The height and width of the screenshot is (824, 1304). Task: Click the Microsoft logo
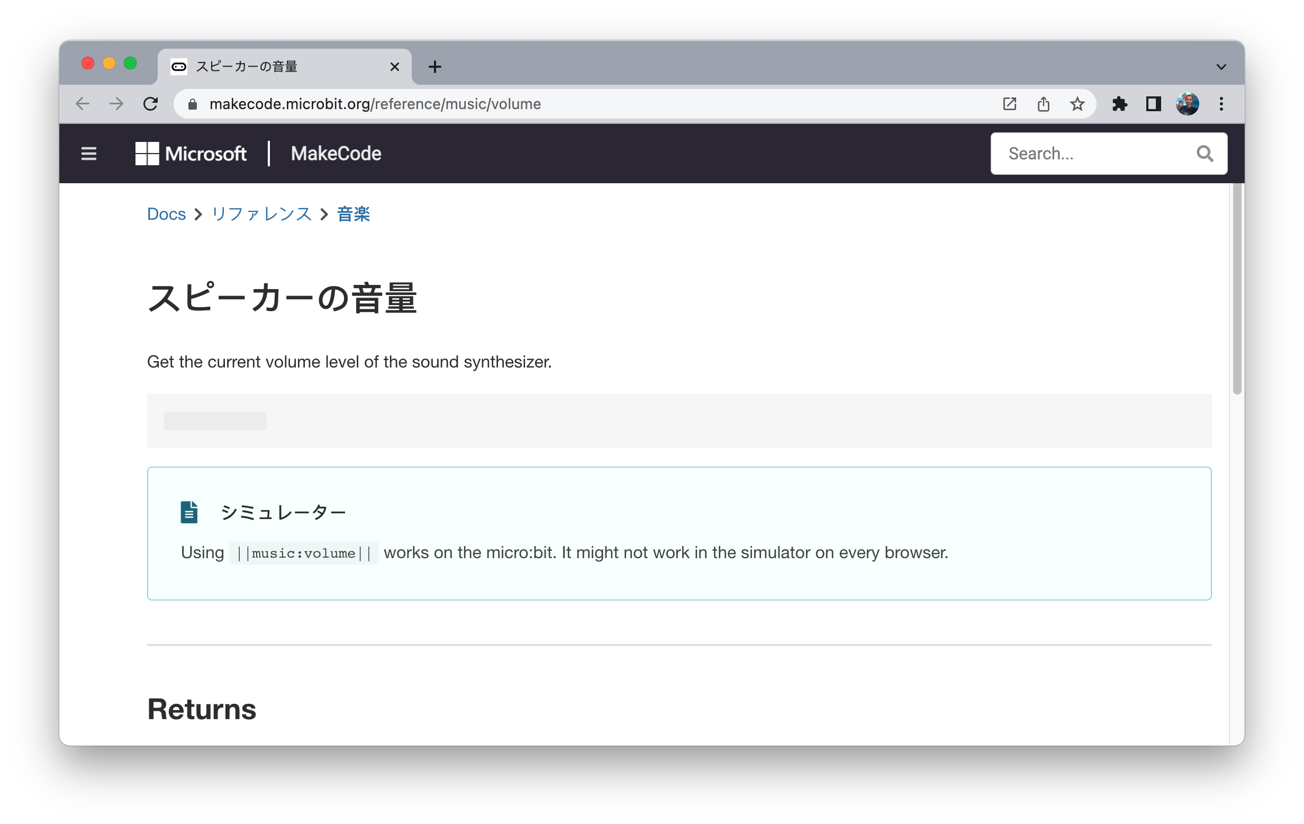pos(191,154)
